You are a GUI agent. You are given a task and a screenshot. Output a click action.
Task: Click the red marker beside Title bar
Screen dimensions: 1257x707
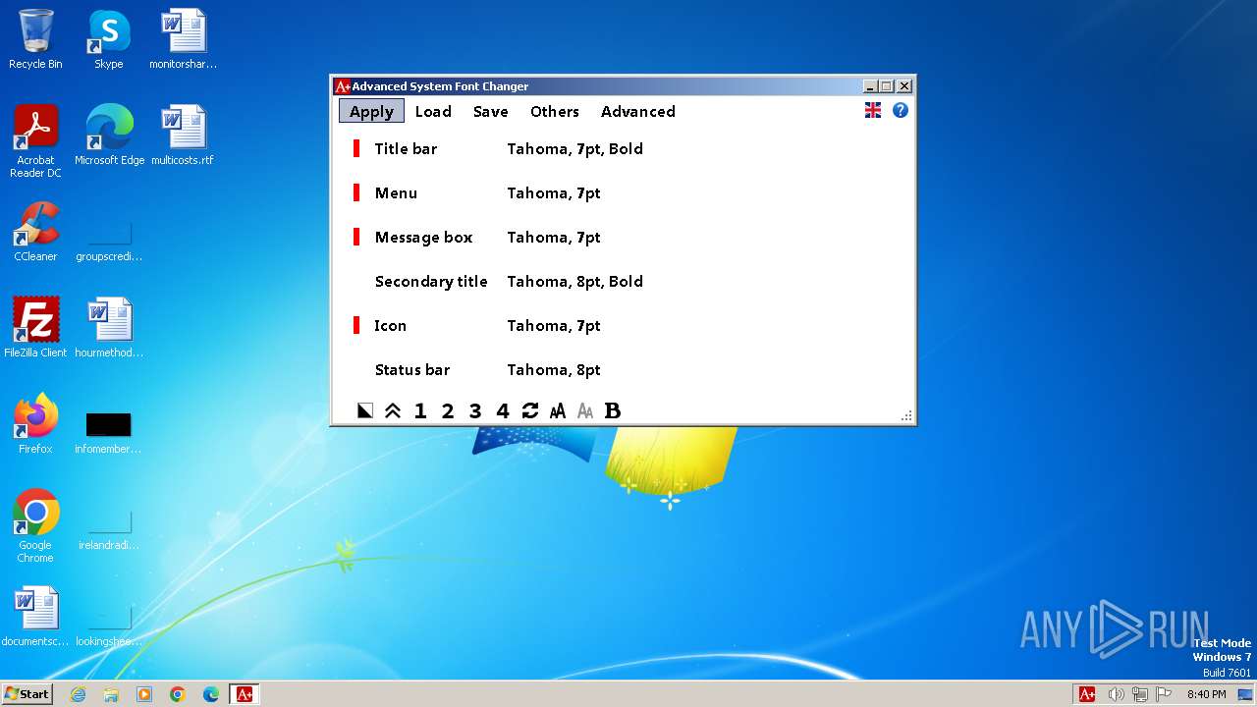pos(356,149)
